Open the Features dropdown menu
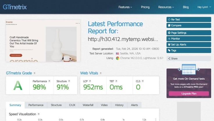214x121 pixels. click(x=125, y=7)
